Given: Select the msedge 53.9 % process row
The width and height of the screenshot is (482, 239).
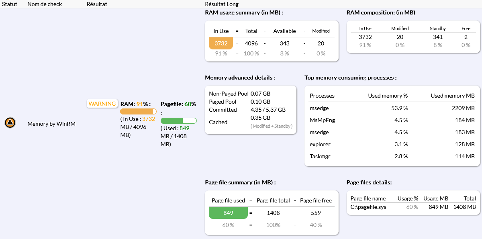Looking at the screenshot, I should [392, 108].
